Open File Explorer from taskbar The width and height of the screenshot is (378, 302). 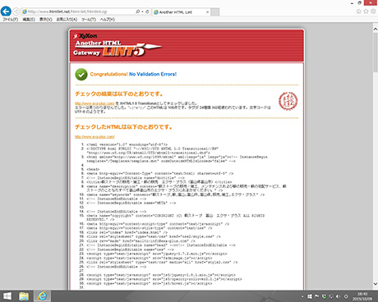(24, 296)
